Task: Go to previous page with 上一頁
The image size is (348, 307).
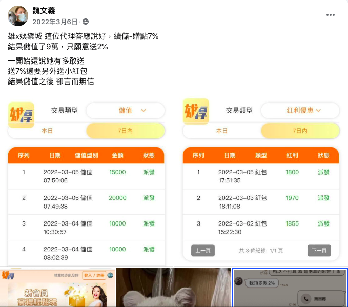Action: pyautogui.click(x=203, y=251)
